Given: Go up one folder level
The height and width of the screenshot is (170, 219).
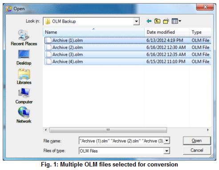Looking at the screenshot, I should (157, 21).
